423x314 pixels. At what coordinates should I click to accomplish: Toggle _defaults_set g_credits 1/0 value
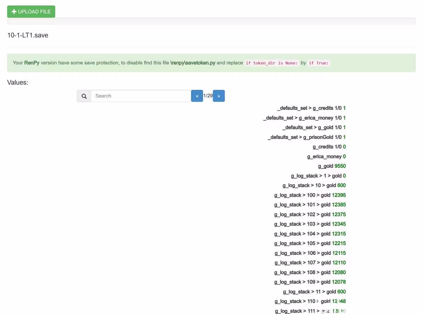coord(344,108)
